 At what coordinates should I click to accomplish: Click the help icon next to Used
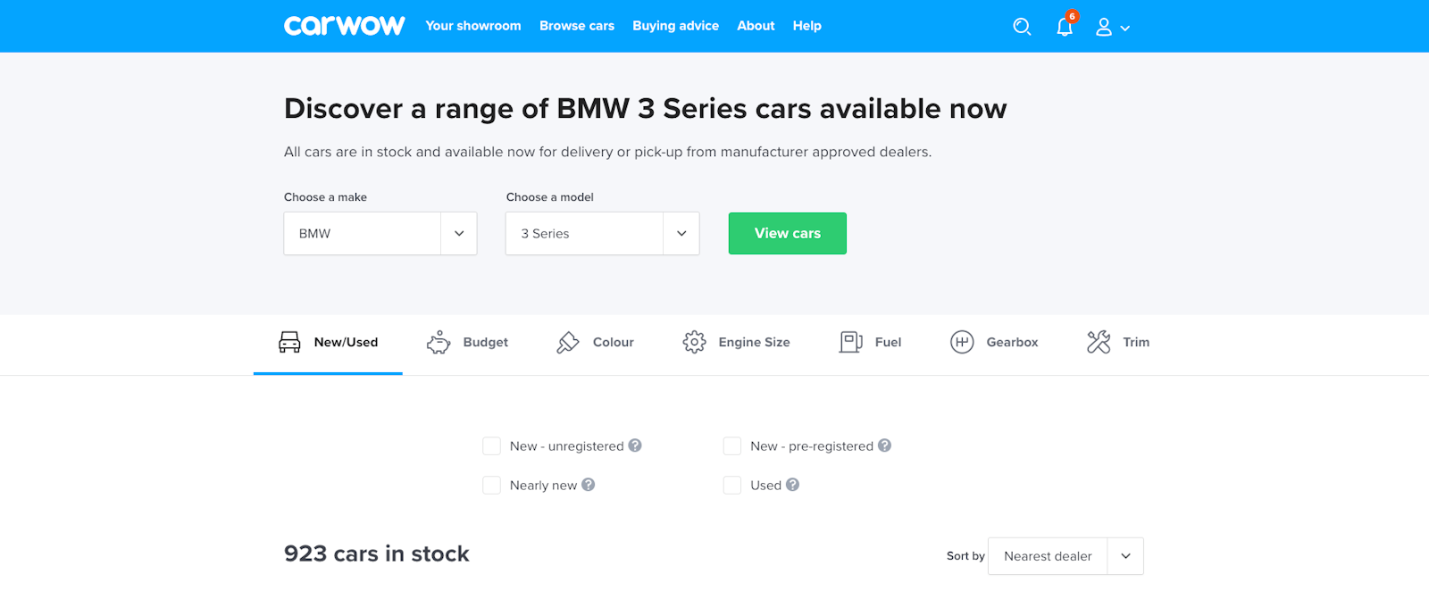(792, 485)
